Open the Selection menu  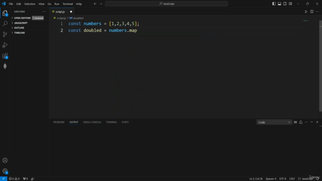click(30, 4)
